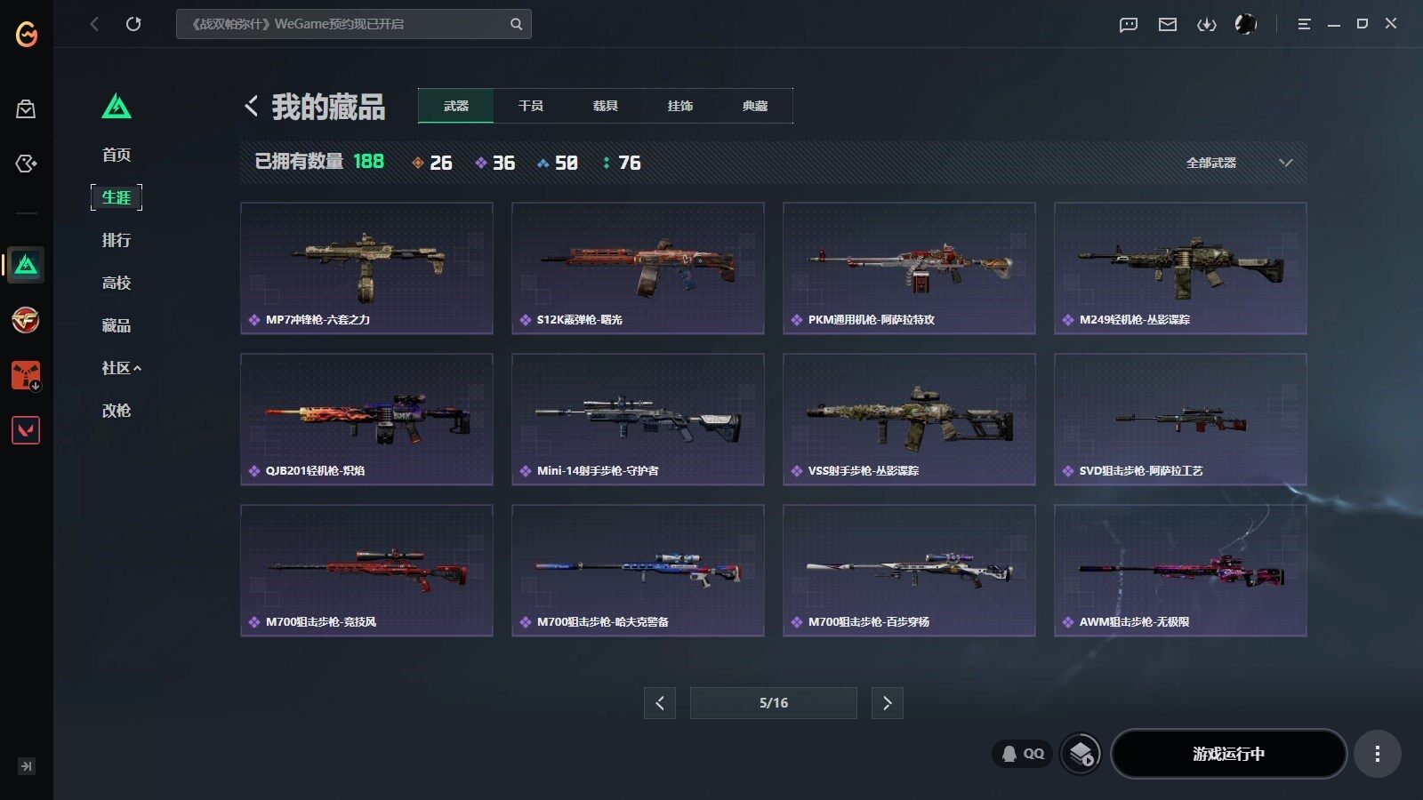The height and width of the screenshot is (800, 1423).
Task: Open the CrossFire game icon in sidebar
Action: [26, 320]
